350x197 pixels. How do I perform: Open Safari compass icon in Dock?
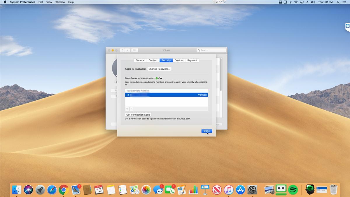pos(52,190)
